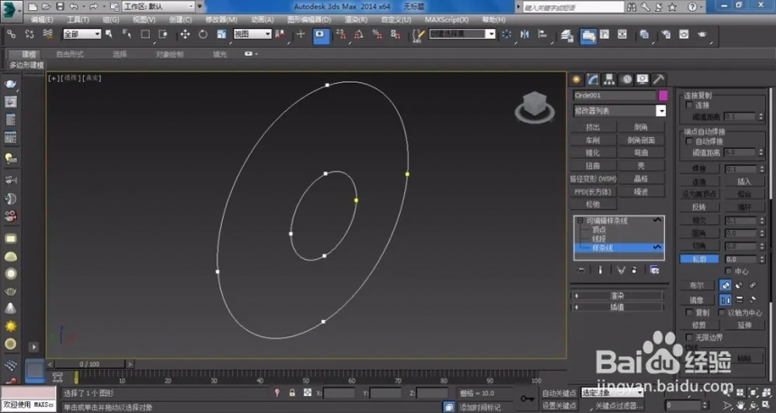The image size is (776, 413).
Task: Expand the 插值 rollout
Action: [617, 307]
